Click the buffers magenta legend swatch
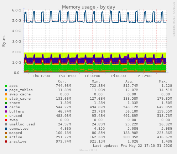This screenshot has width=177, height=154. 6,111
